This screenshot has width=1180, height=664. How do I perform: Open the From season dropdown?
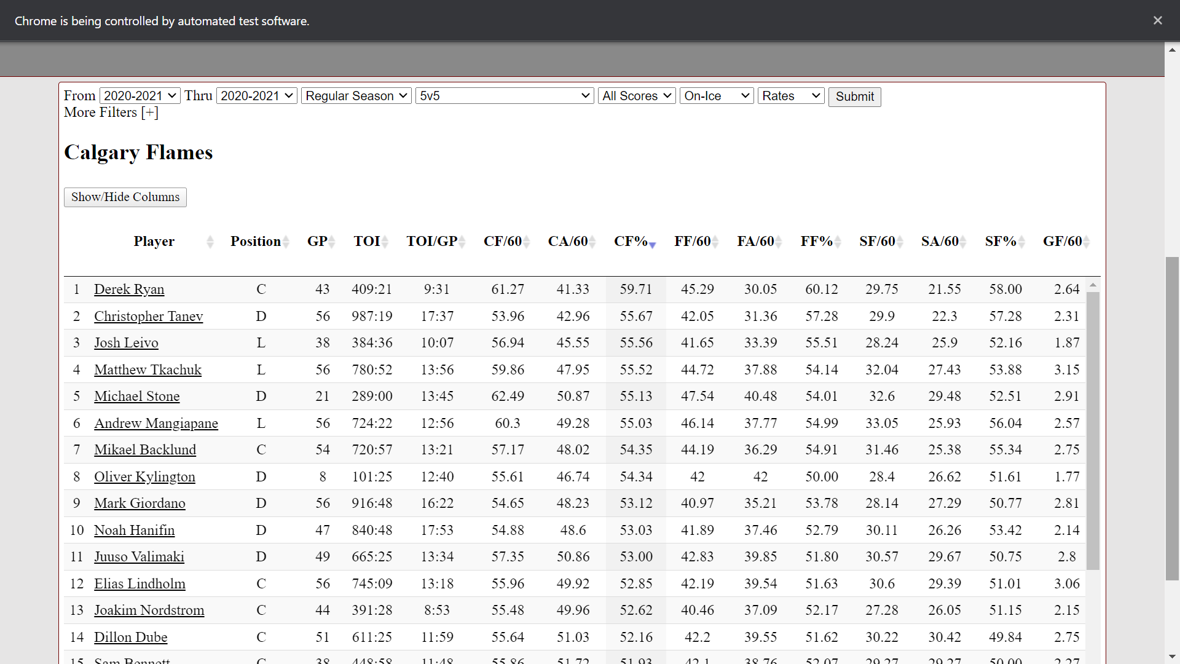coord(140,96)
